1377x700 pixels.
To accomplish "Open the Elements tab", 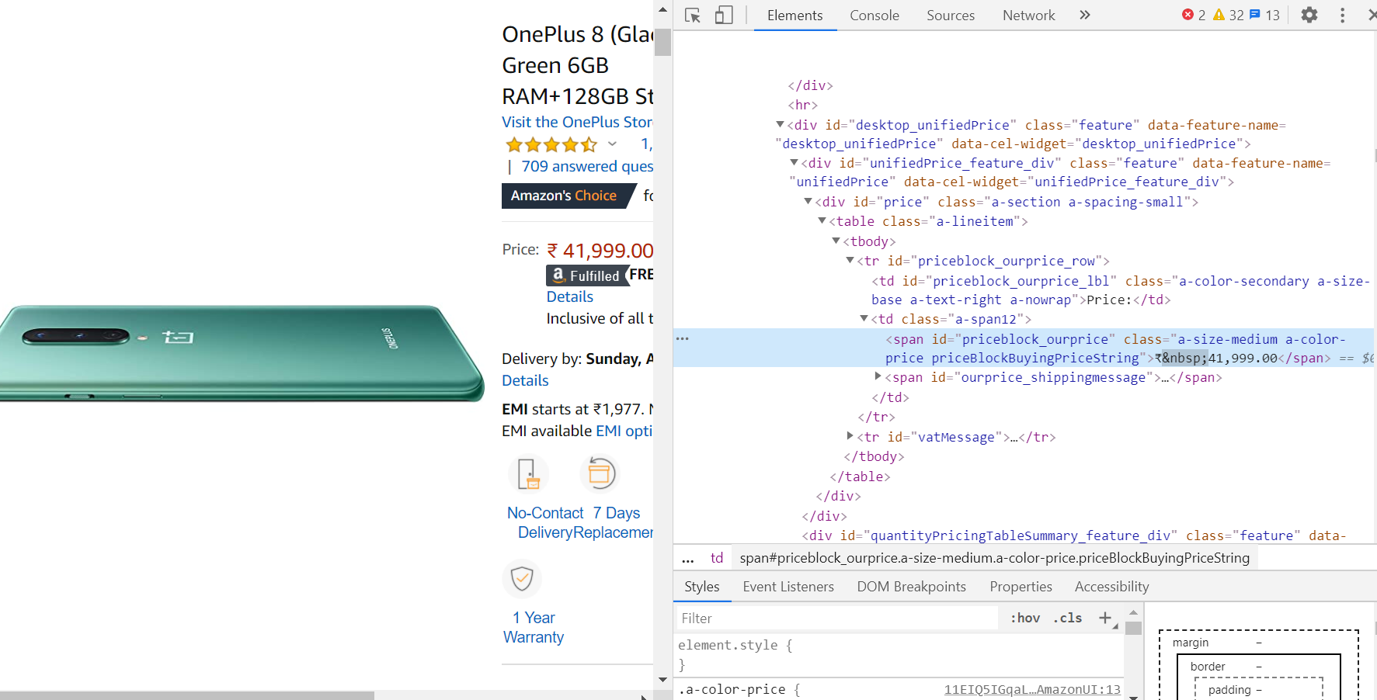I will (795, 16).
